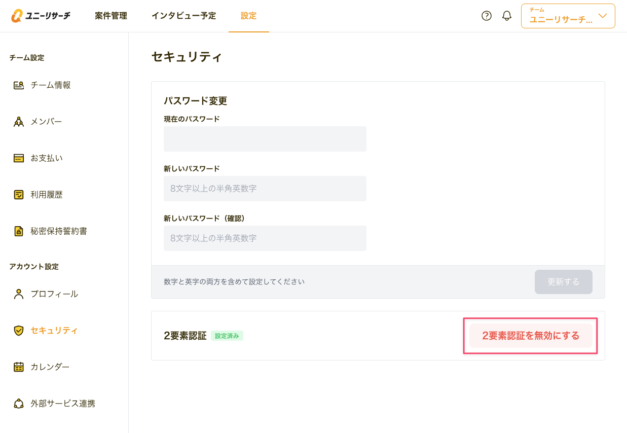Click the カレンダー sidebar icon
This screenshot has width=627, height=433.
coord(19,367)
